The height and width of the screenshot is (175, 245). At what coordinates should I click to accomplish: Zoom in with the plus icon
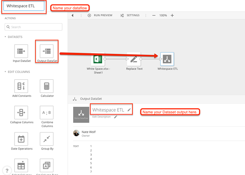pos(172,15)
